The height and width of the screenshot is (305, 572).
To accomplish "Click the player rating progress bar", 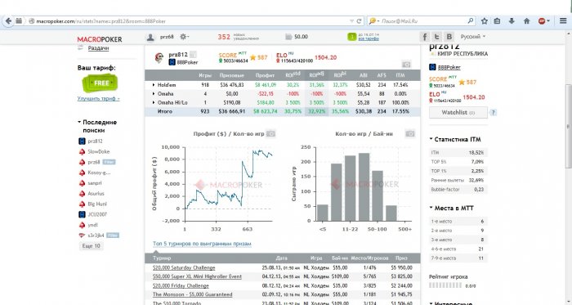I will 445,285.
